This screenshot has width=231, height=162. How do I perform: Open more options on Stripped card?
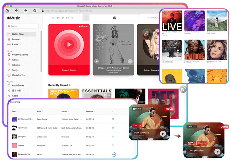130,61
